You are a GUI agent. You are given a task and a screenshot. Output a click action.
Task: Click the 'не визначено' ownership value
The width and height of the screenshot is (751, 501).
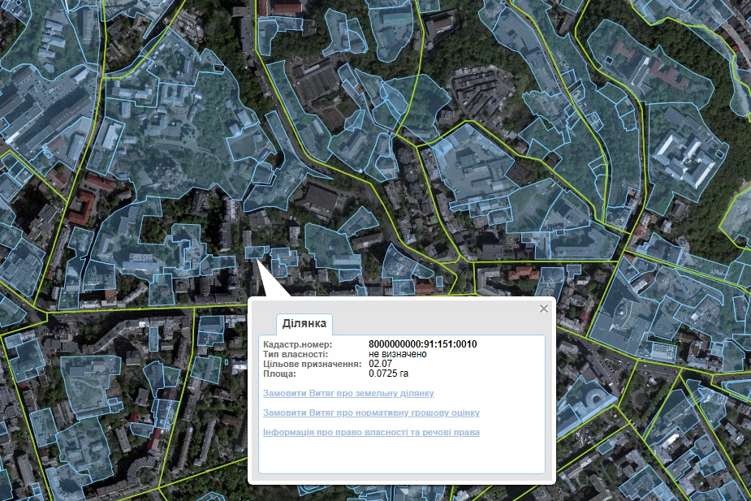pos(398,354)
